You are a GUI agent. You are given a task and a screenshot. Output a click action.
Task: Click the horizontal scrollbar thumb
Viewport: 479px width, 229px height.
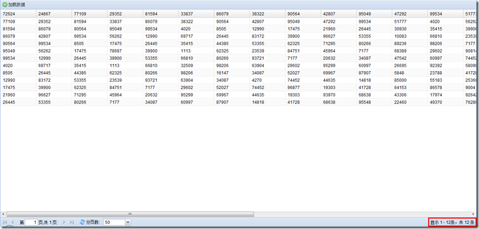pyautogui.click(x=130, y=214)
